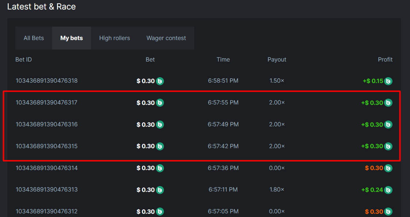This screenshot has width=410, height=217.
Task: Click profit coin icon in 6:57:36 PM row
Action: point(388,168)
